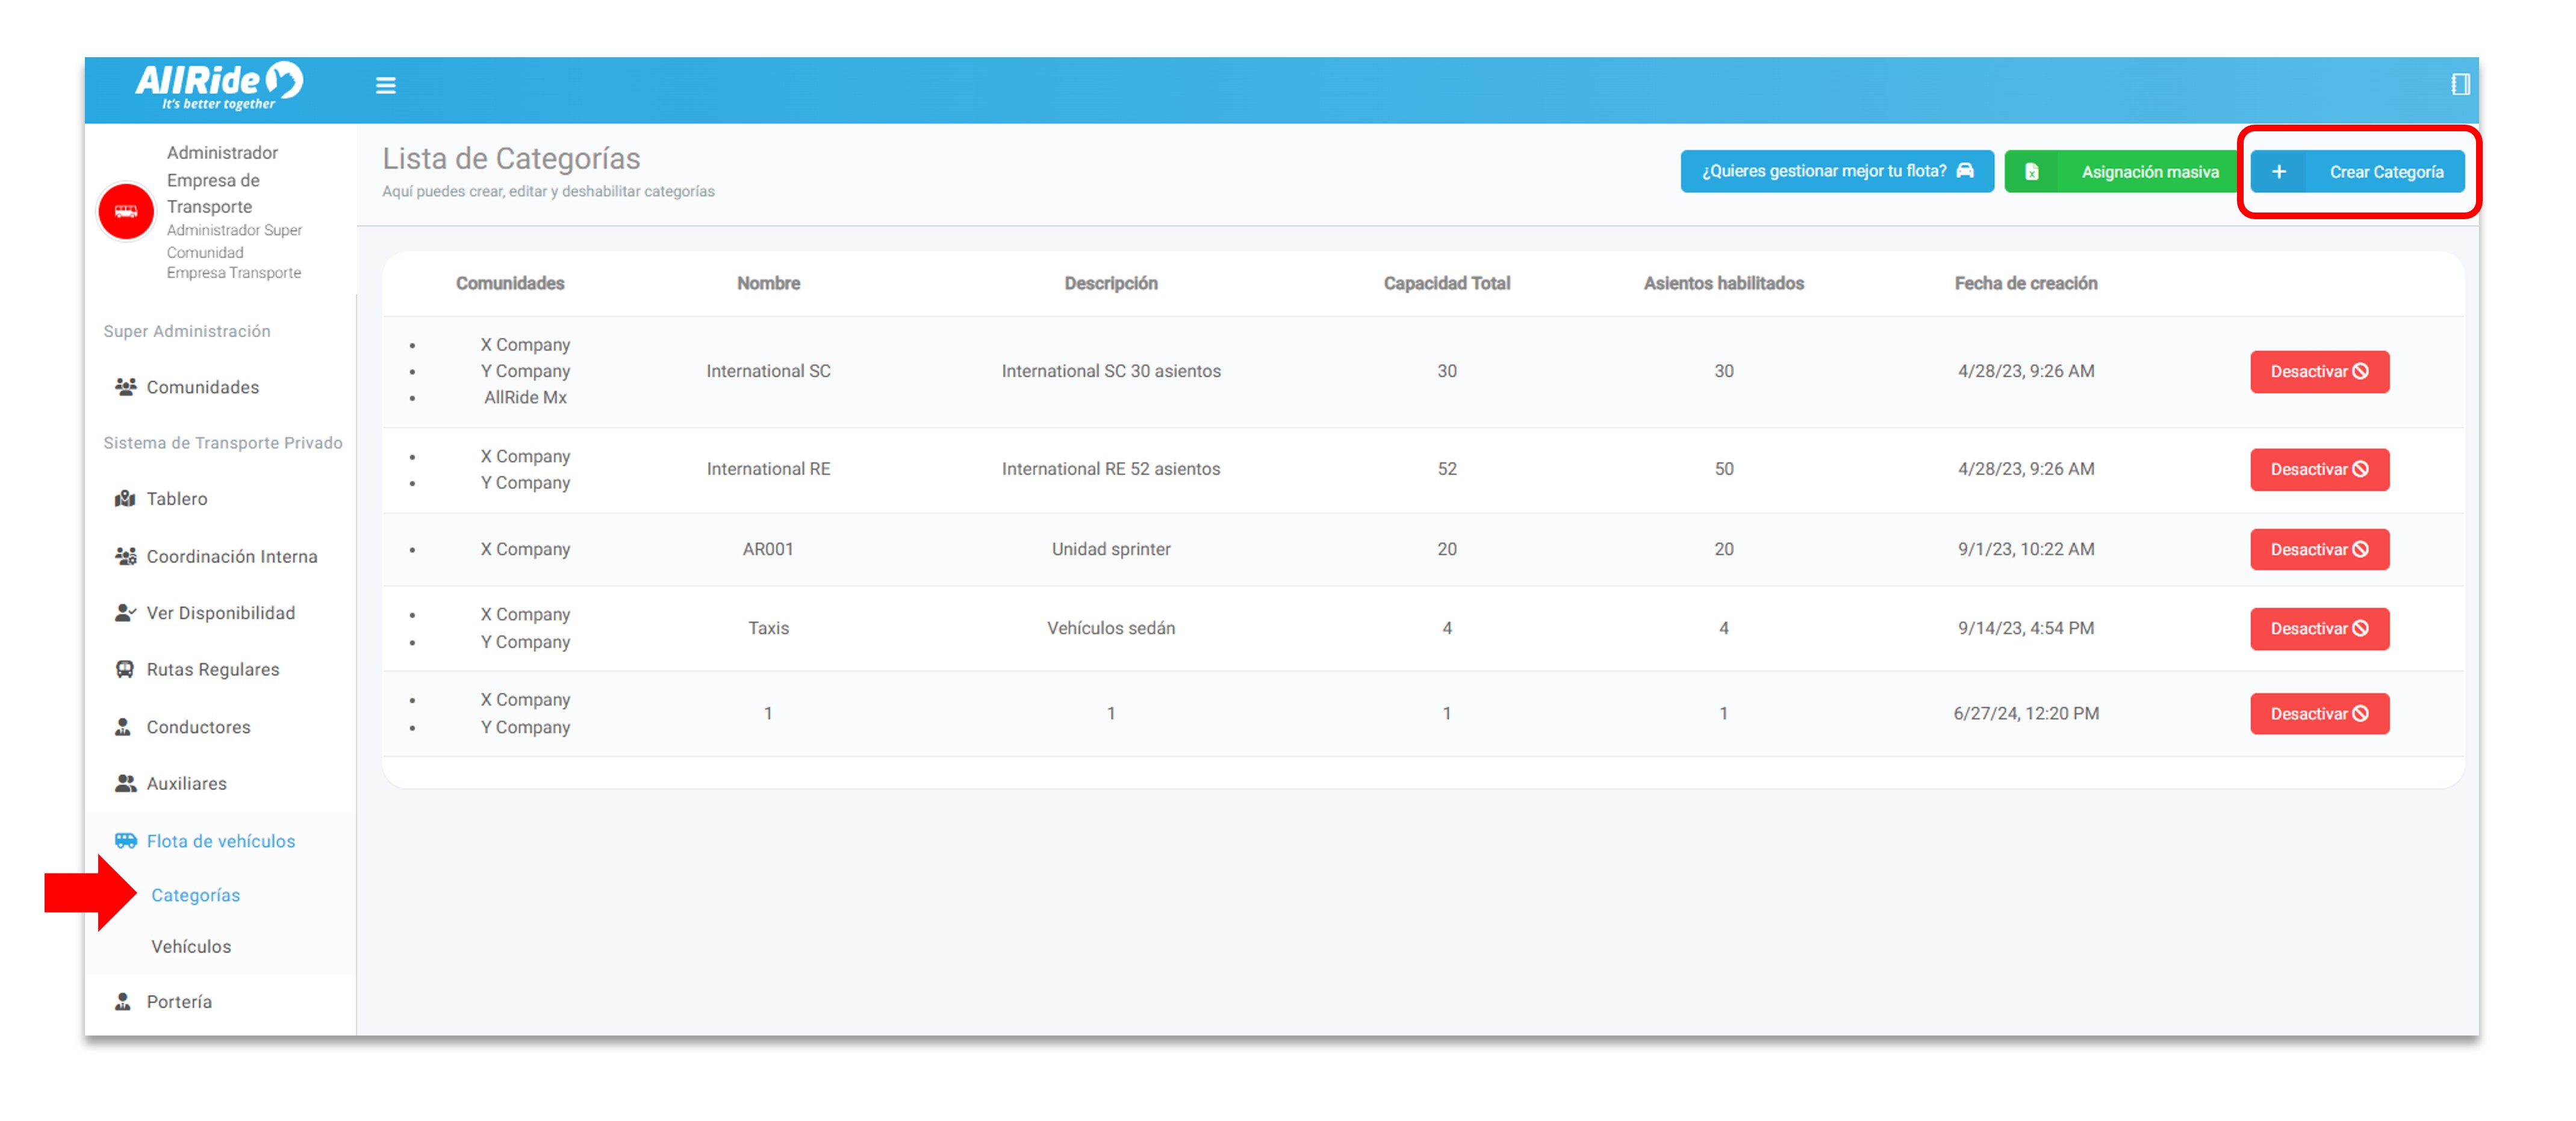Viewport: 2576px width, 1121px height.
Task: Open Rutas Regulares in sidebar
Action: pos(212,670)
